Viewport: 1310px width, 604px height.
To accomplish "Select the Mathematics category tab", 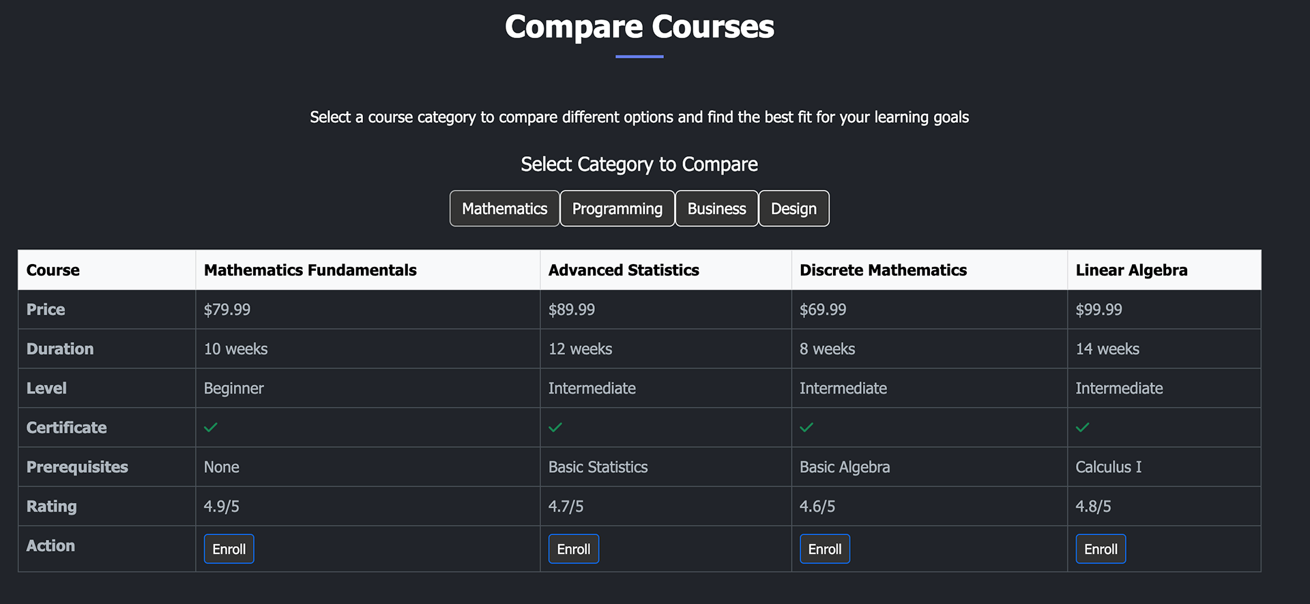I will point(504,209).
